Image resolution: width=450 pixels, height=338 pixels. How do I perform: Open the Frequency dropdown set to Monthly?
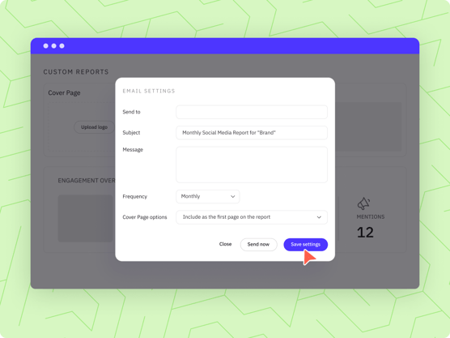tap(207, 197)
